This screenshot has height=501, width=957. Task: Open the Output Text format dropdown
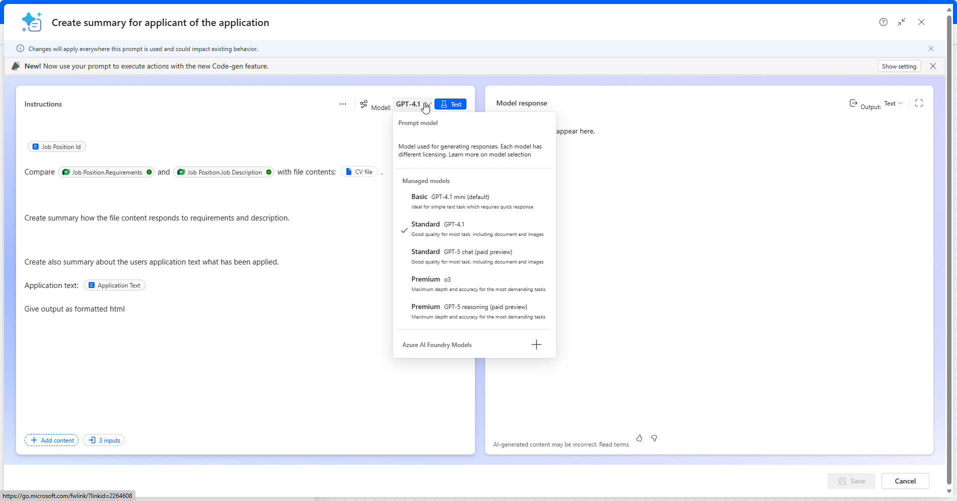[x=893, y=103]
